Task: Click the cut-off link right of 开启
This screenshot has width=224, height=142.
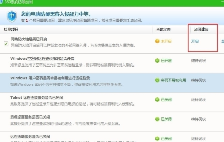Action: (222, 41)
